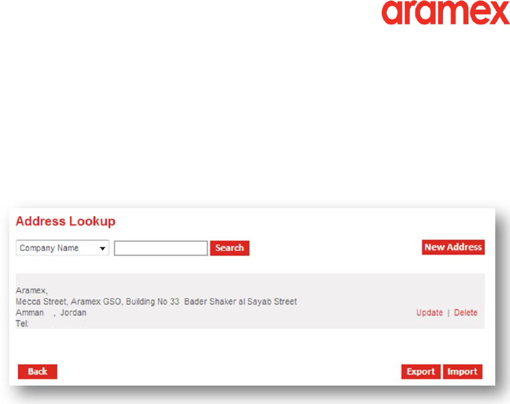
Task: Click the Address Lookup heading
Action: [66, 221]
